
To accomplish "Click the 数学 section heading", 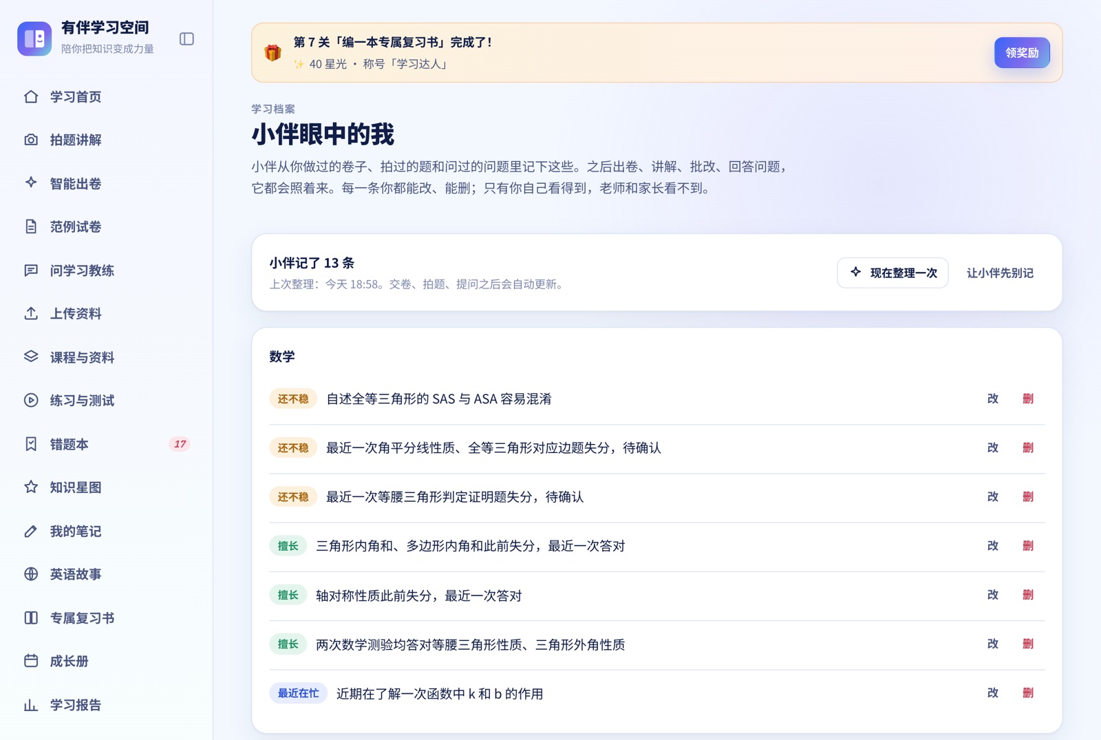I will coord(282,357).
